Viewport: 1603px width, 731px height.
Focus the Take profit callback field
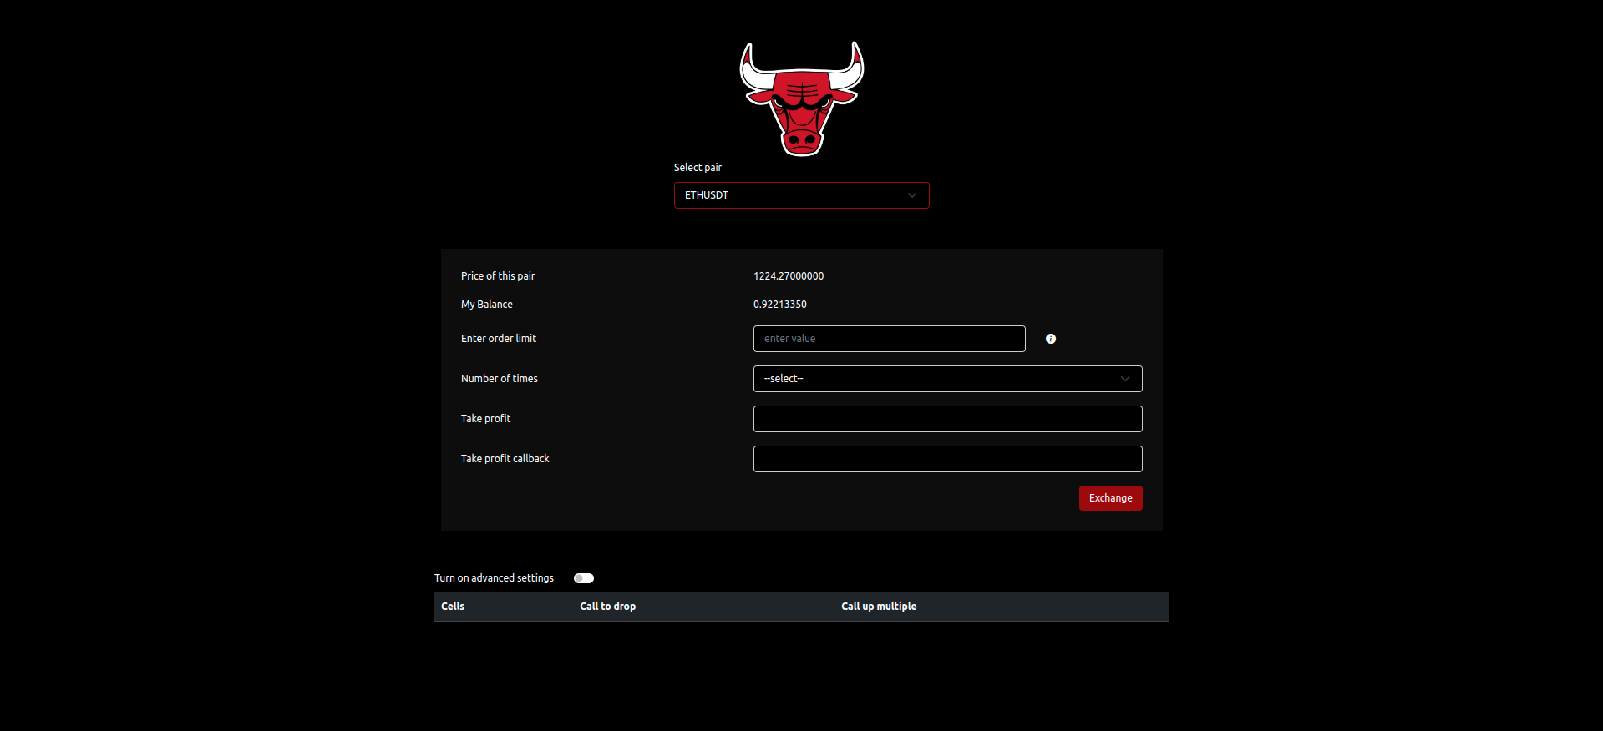947,459
